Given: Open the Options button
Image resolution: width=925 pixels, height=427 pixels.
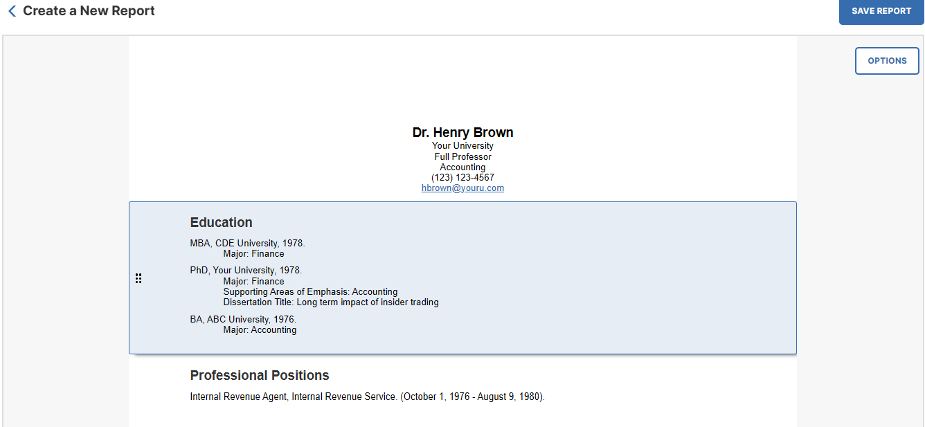Looking at the screenshot, I should click(887, 61).
